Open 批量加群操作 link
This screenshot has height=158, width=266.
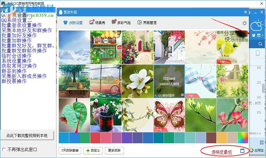[x=17, y=40]
